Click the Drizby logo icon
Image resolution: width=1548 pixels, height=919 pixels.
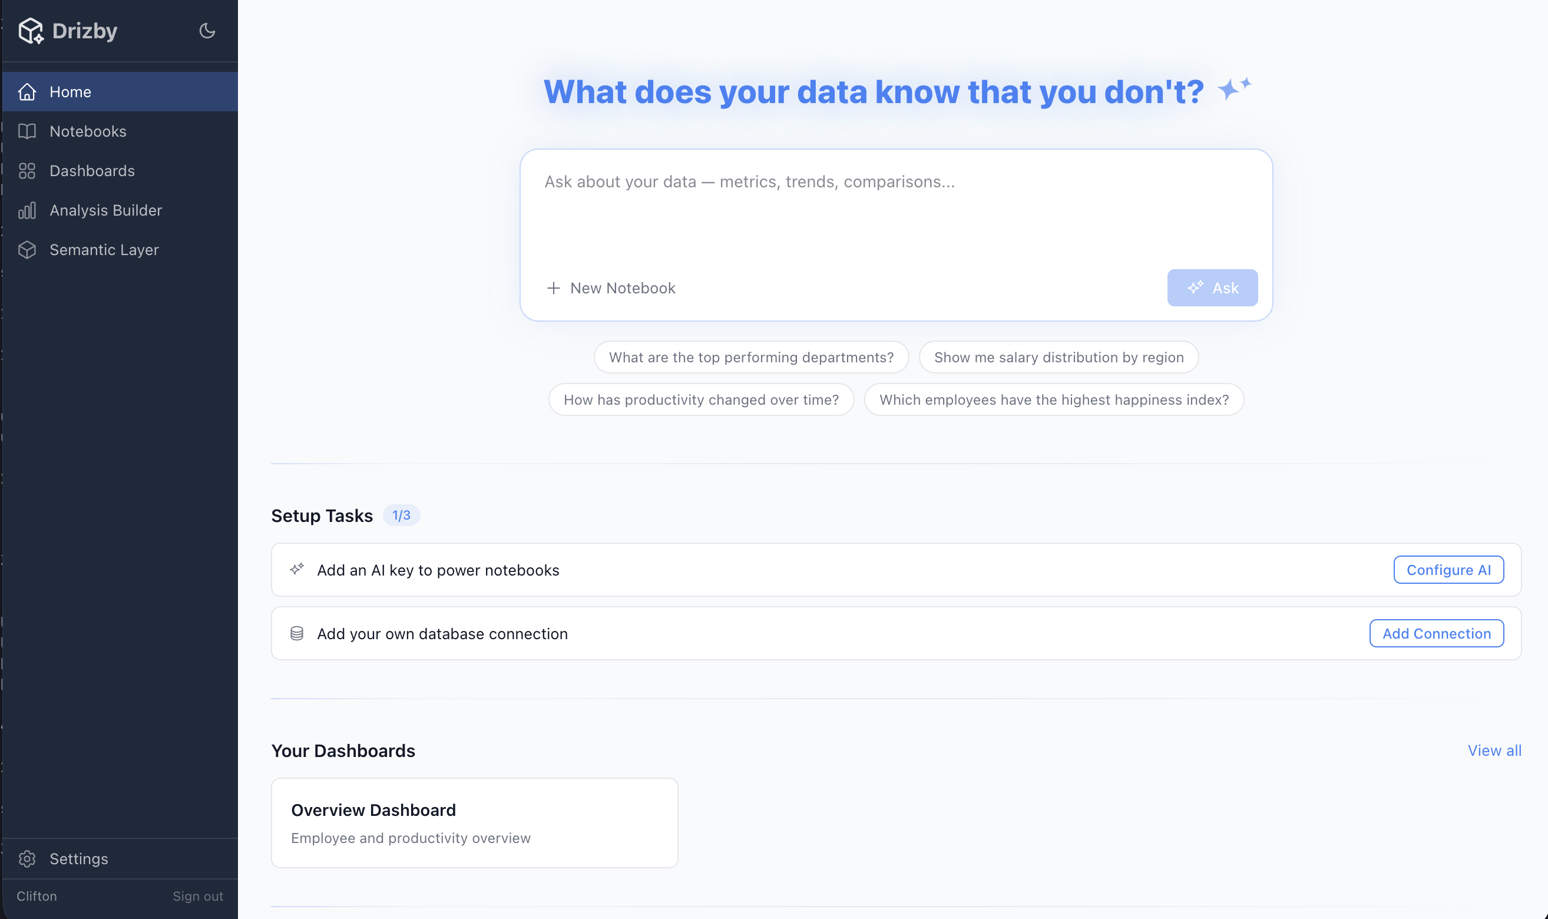(x=32, y=31)
